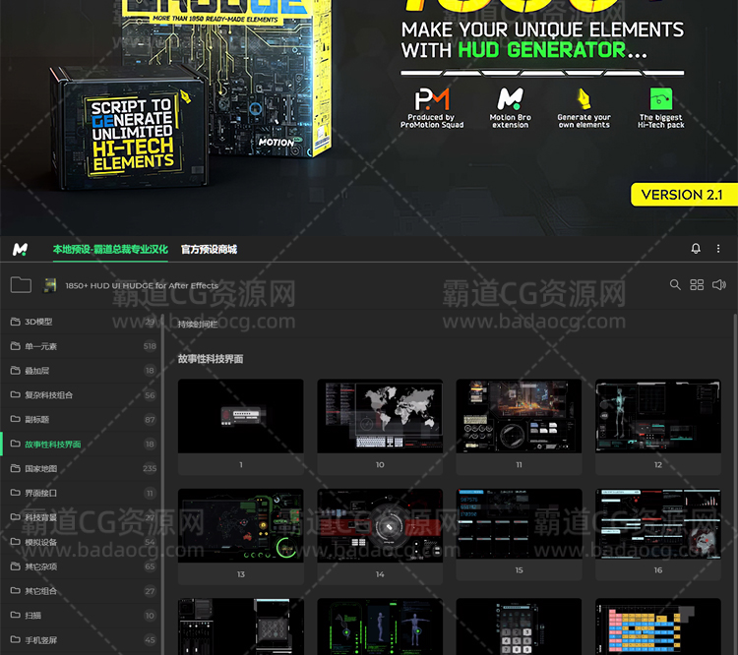
Task: Open the 国家地图 category
Action: [81, 469]
